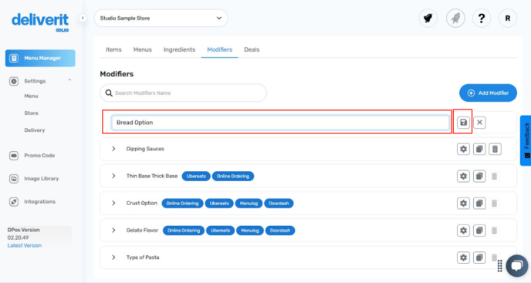Collapse the Settings section chevron
Image resolution: width=531 pixels, height=283 pixels.
[x=69, y=80]
